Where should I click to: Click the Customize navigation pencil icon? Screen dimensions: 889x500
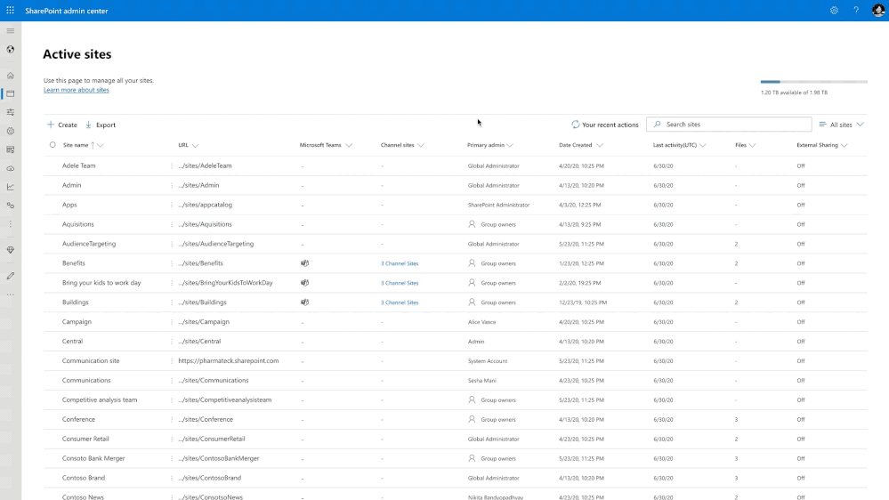coord(10,276)
